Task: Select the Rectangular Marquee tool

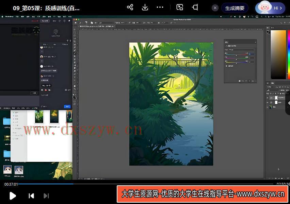Action: click(75, 32)
